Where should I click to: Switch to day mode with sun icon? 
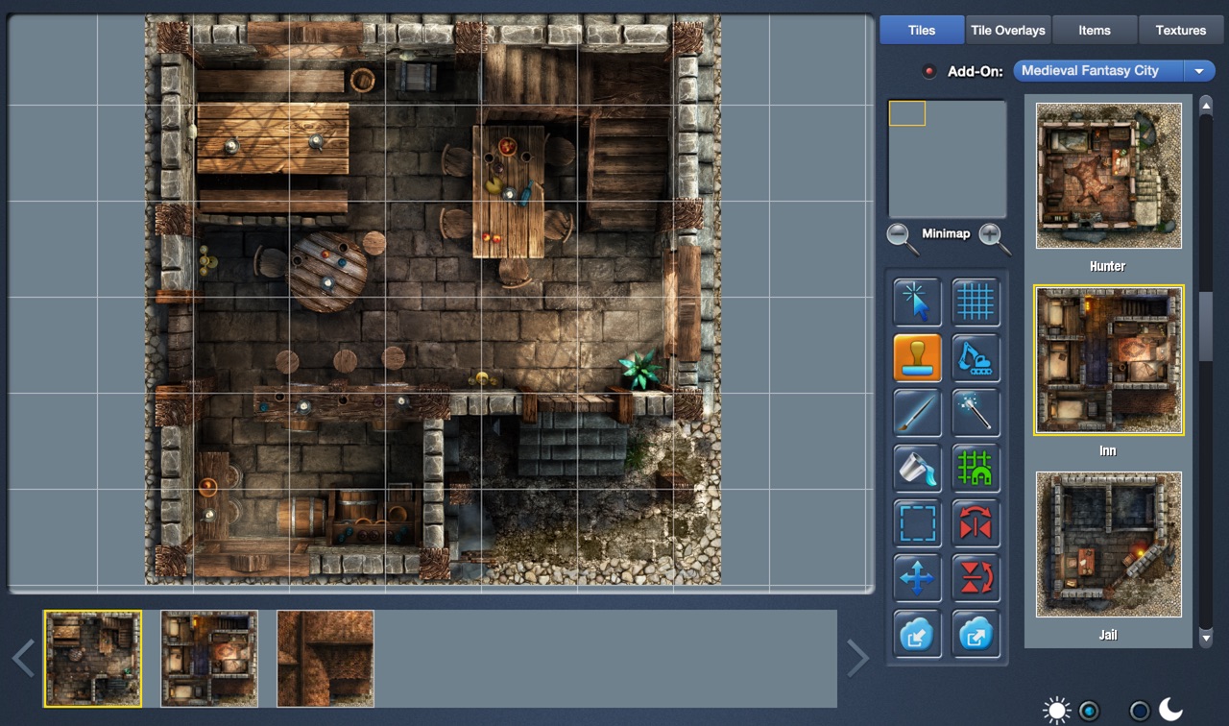tap(1056, 709)
